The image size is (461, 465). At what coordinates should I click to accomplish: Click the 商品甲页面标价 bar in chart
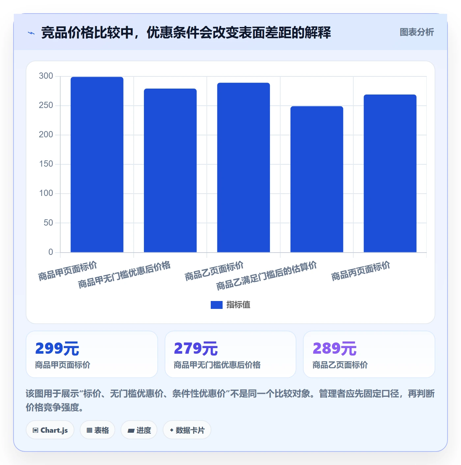97,165
